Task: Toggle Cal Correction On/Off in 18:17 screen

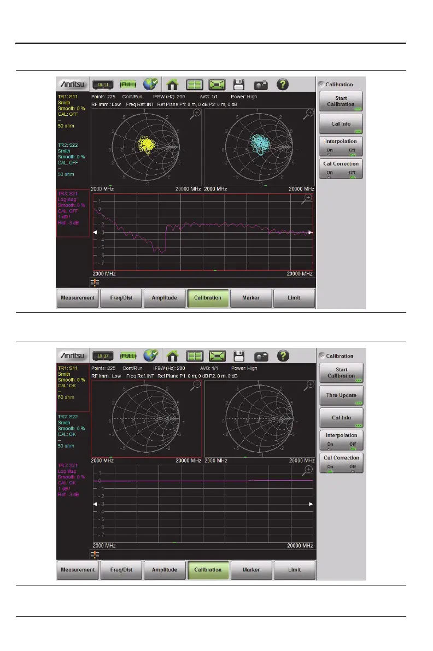Action: [x=342, y=463]
